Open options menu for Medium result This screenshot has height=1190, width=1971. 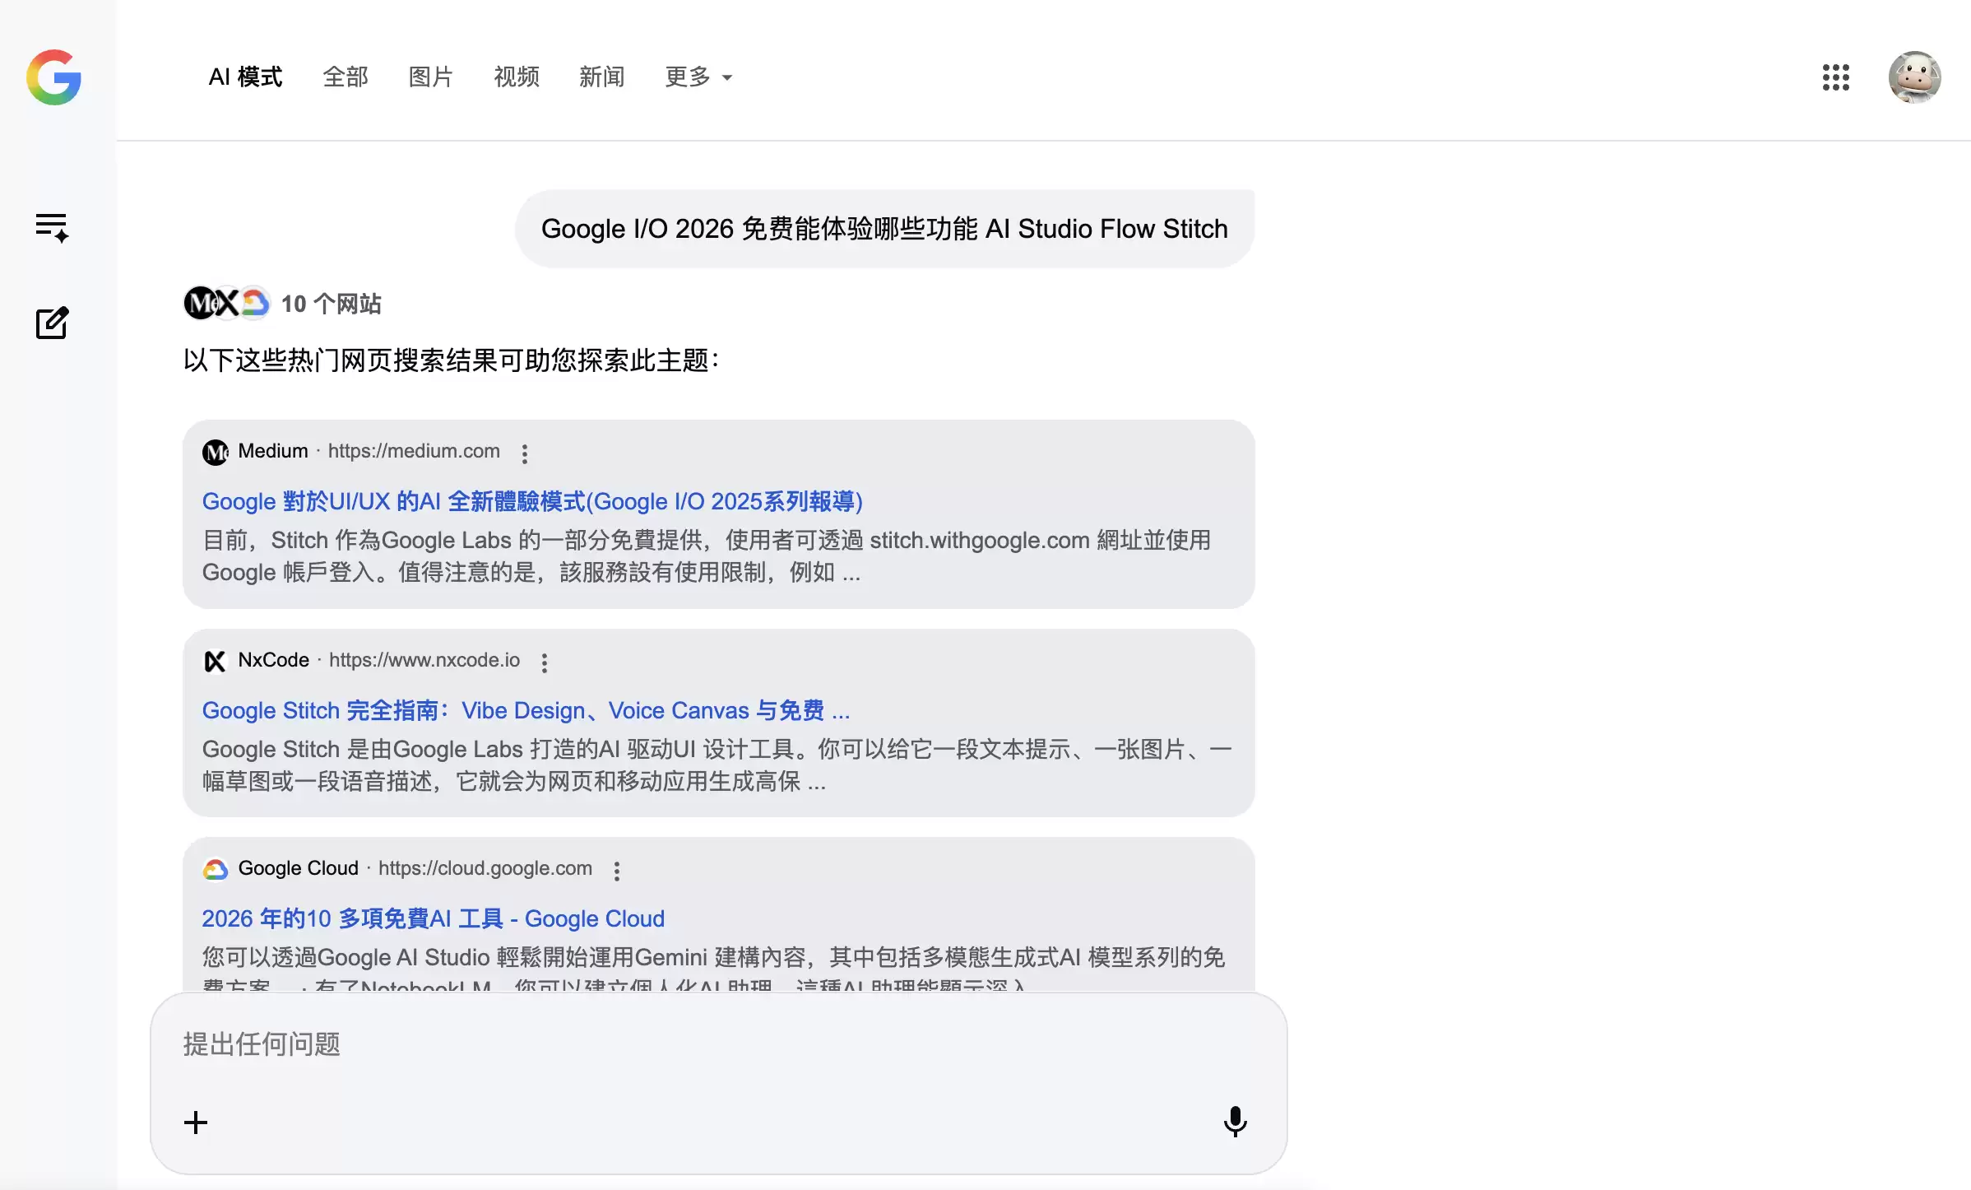tap(525, 453)
